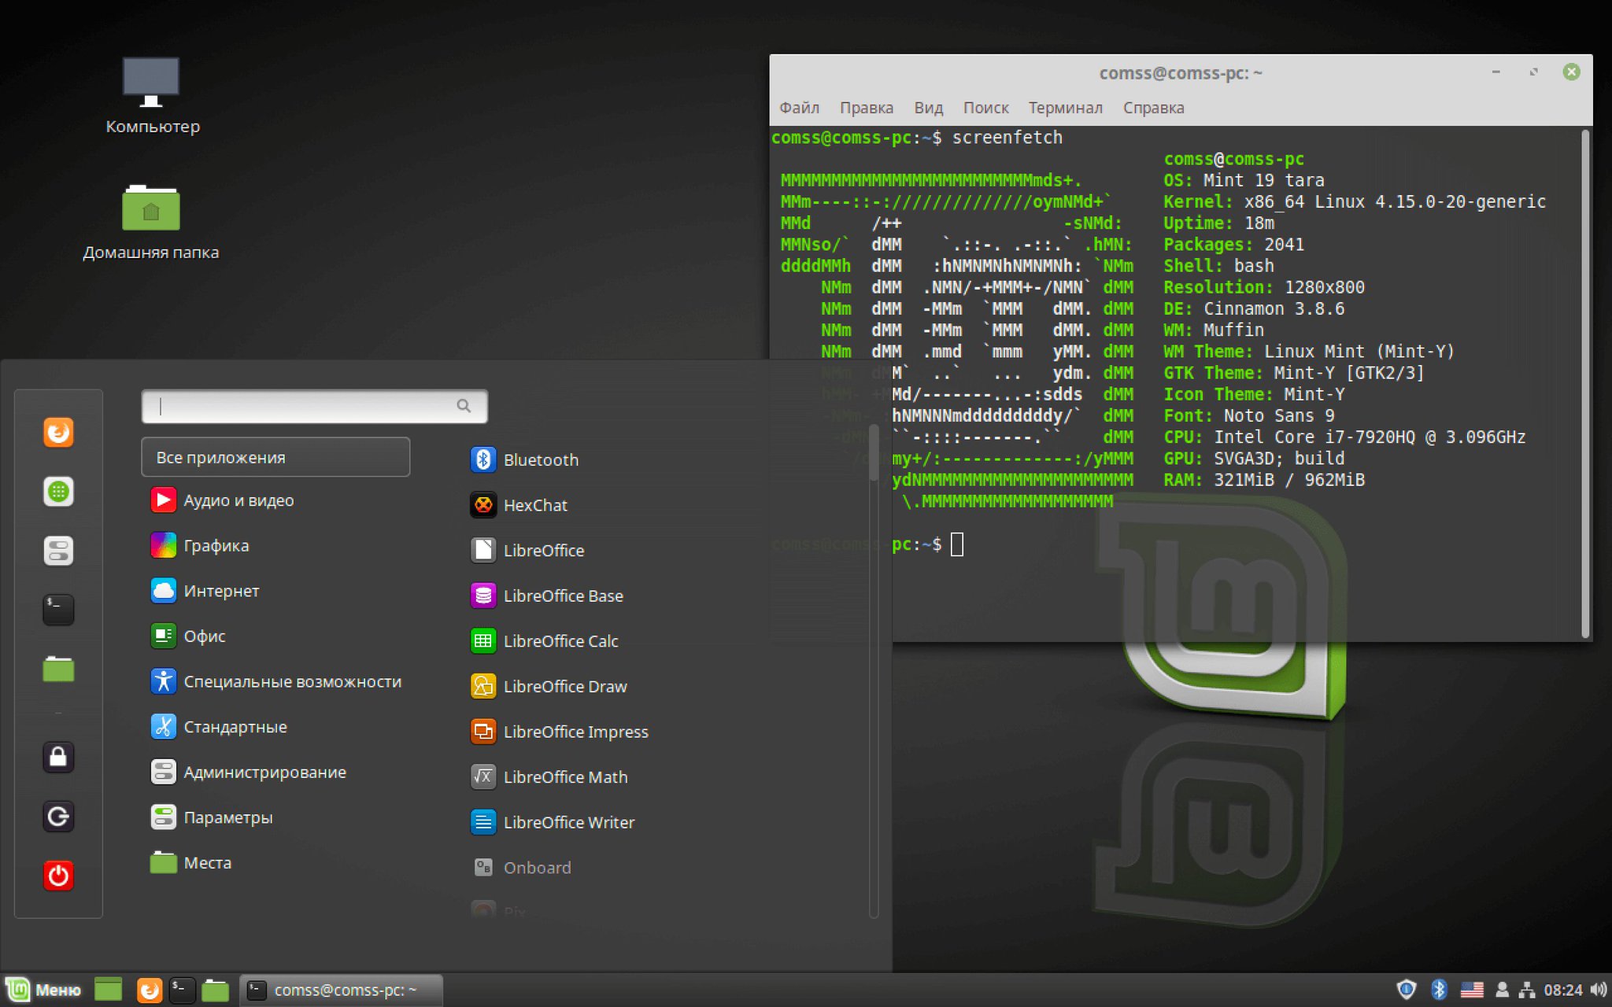Select the Аудио и видео category

[x=222, y=500]
